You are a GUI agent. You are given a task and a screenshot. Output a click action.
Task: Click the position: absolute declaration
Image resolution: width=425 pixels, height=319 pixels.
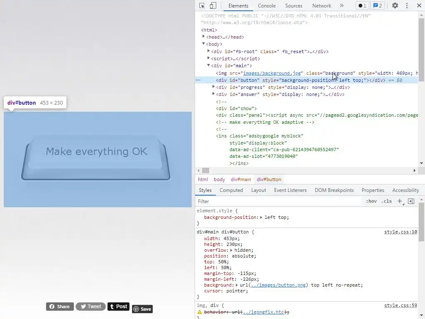(x=230, y=256)
